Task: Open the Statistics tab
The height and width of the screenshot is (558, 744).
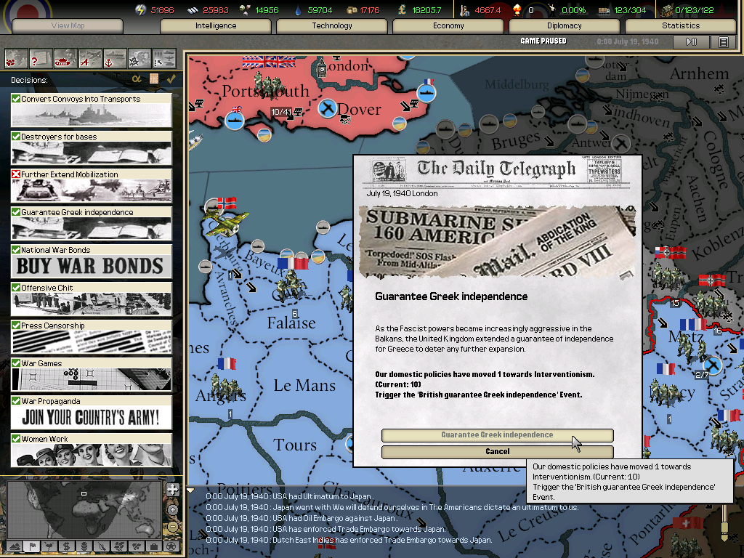Action: (x=681, y=25)
